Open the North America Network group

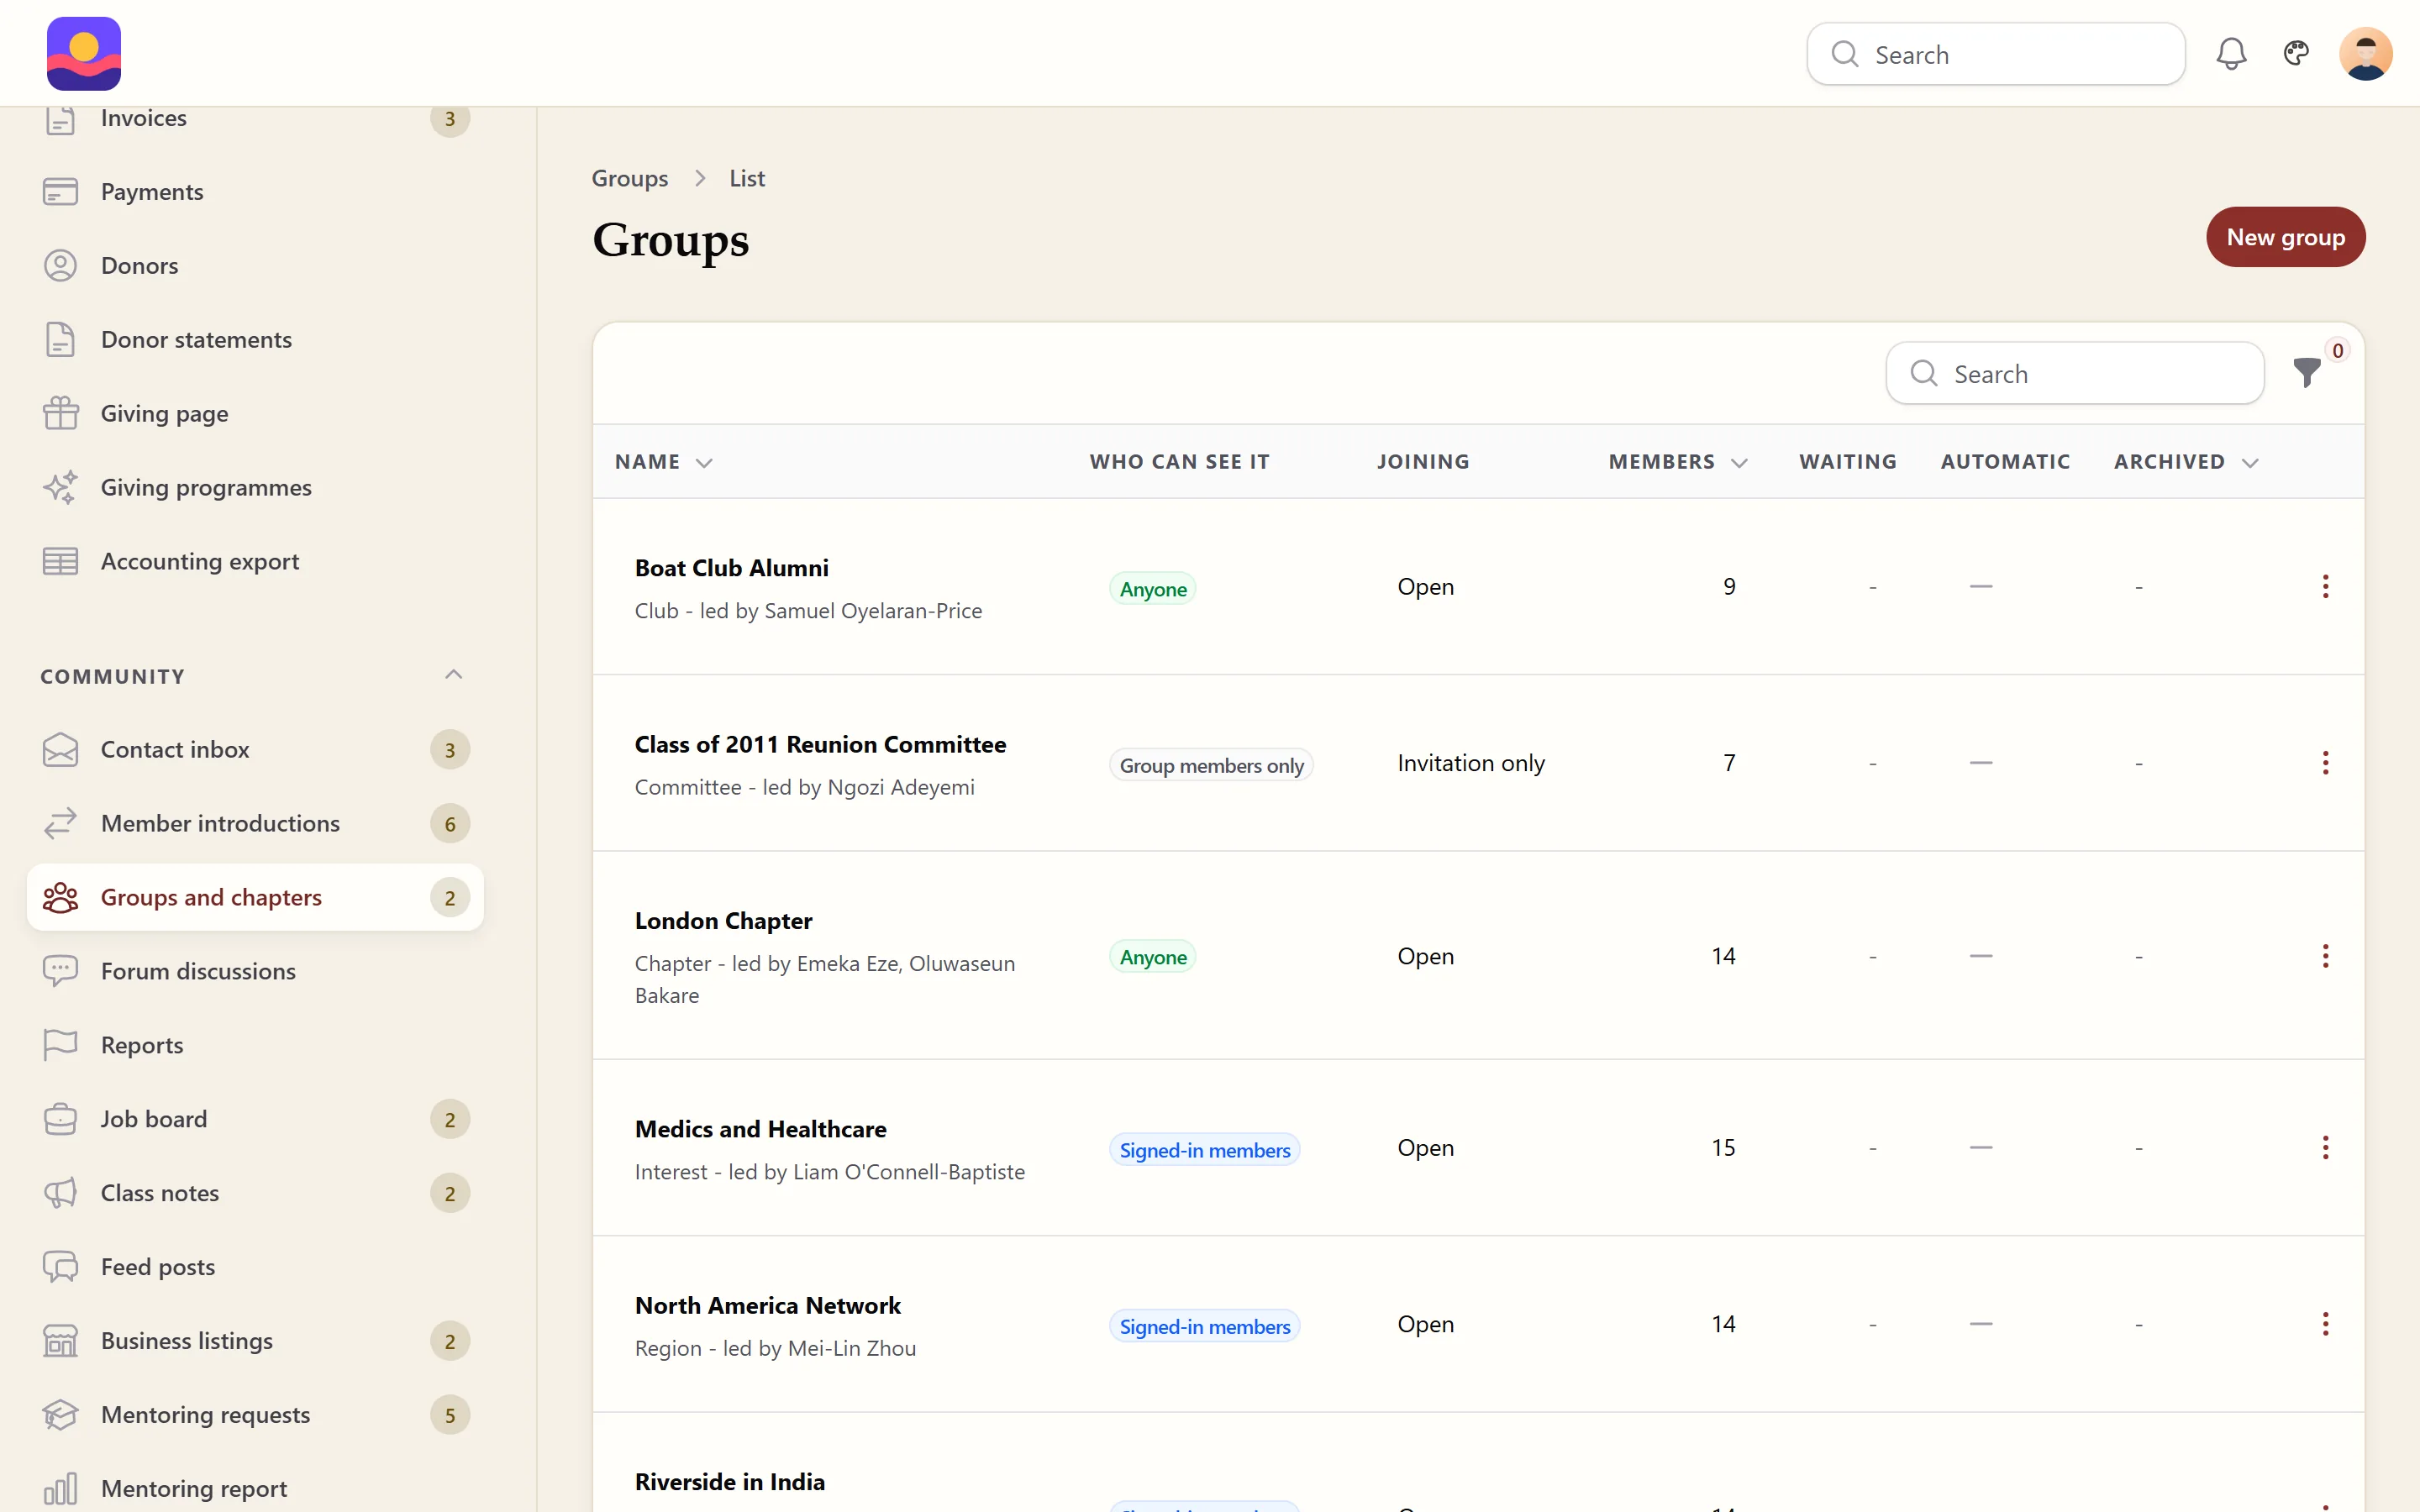[767, 1306]
